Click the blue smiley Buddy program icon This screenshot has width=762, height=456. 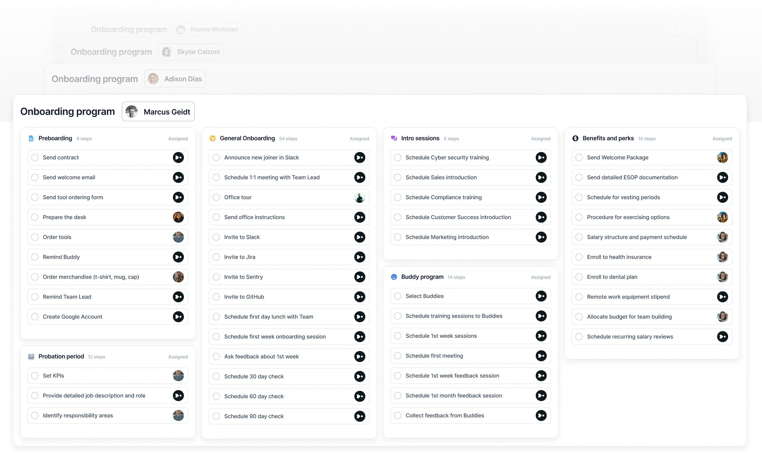click(394, 277)
